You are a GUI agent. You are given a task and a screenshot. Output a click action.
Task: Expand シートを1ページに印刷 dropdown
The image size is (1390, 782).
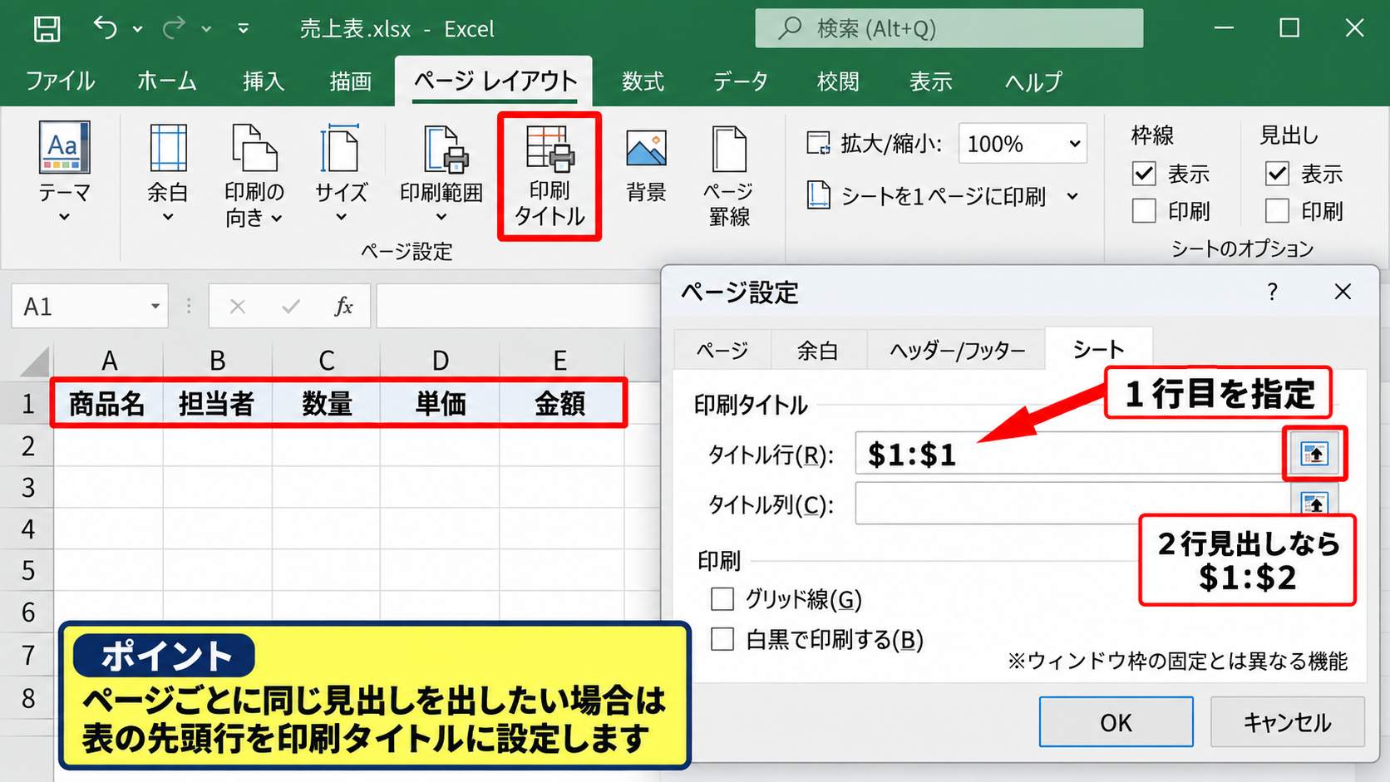tap(1072, 196)
